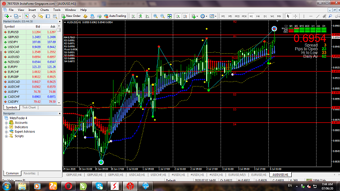Toggle the Navigator panel star-folder icon
Viewport: 340px width, 191px height.
(x=41, y=16)
